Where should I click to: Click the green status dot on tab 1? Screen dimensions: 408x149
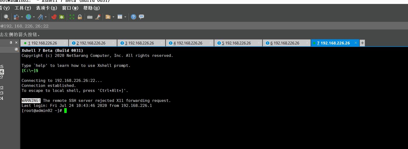click(x=25, y=43)
